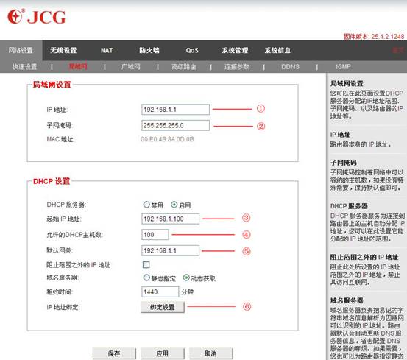Open the 无线设置 menu tab
Screen dimensions: 407x360
[x=63, y=50]
